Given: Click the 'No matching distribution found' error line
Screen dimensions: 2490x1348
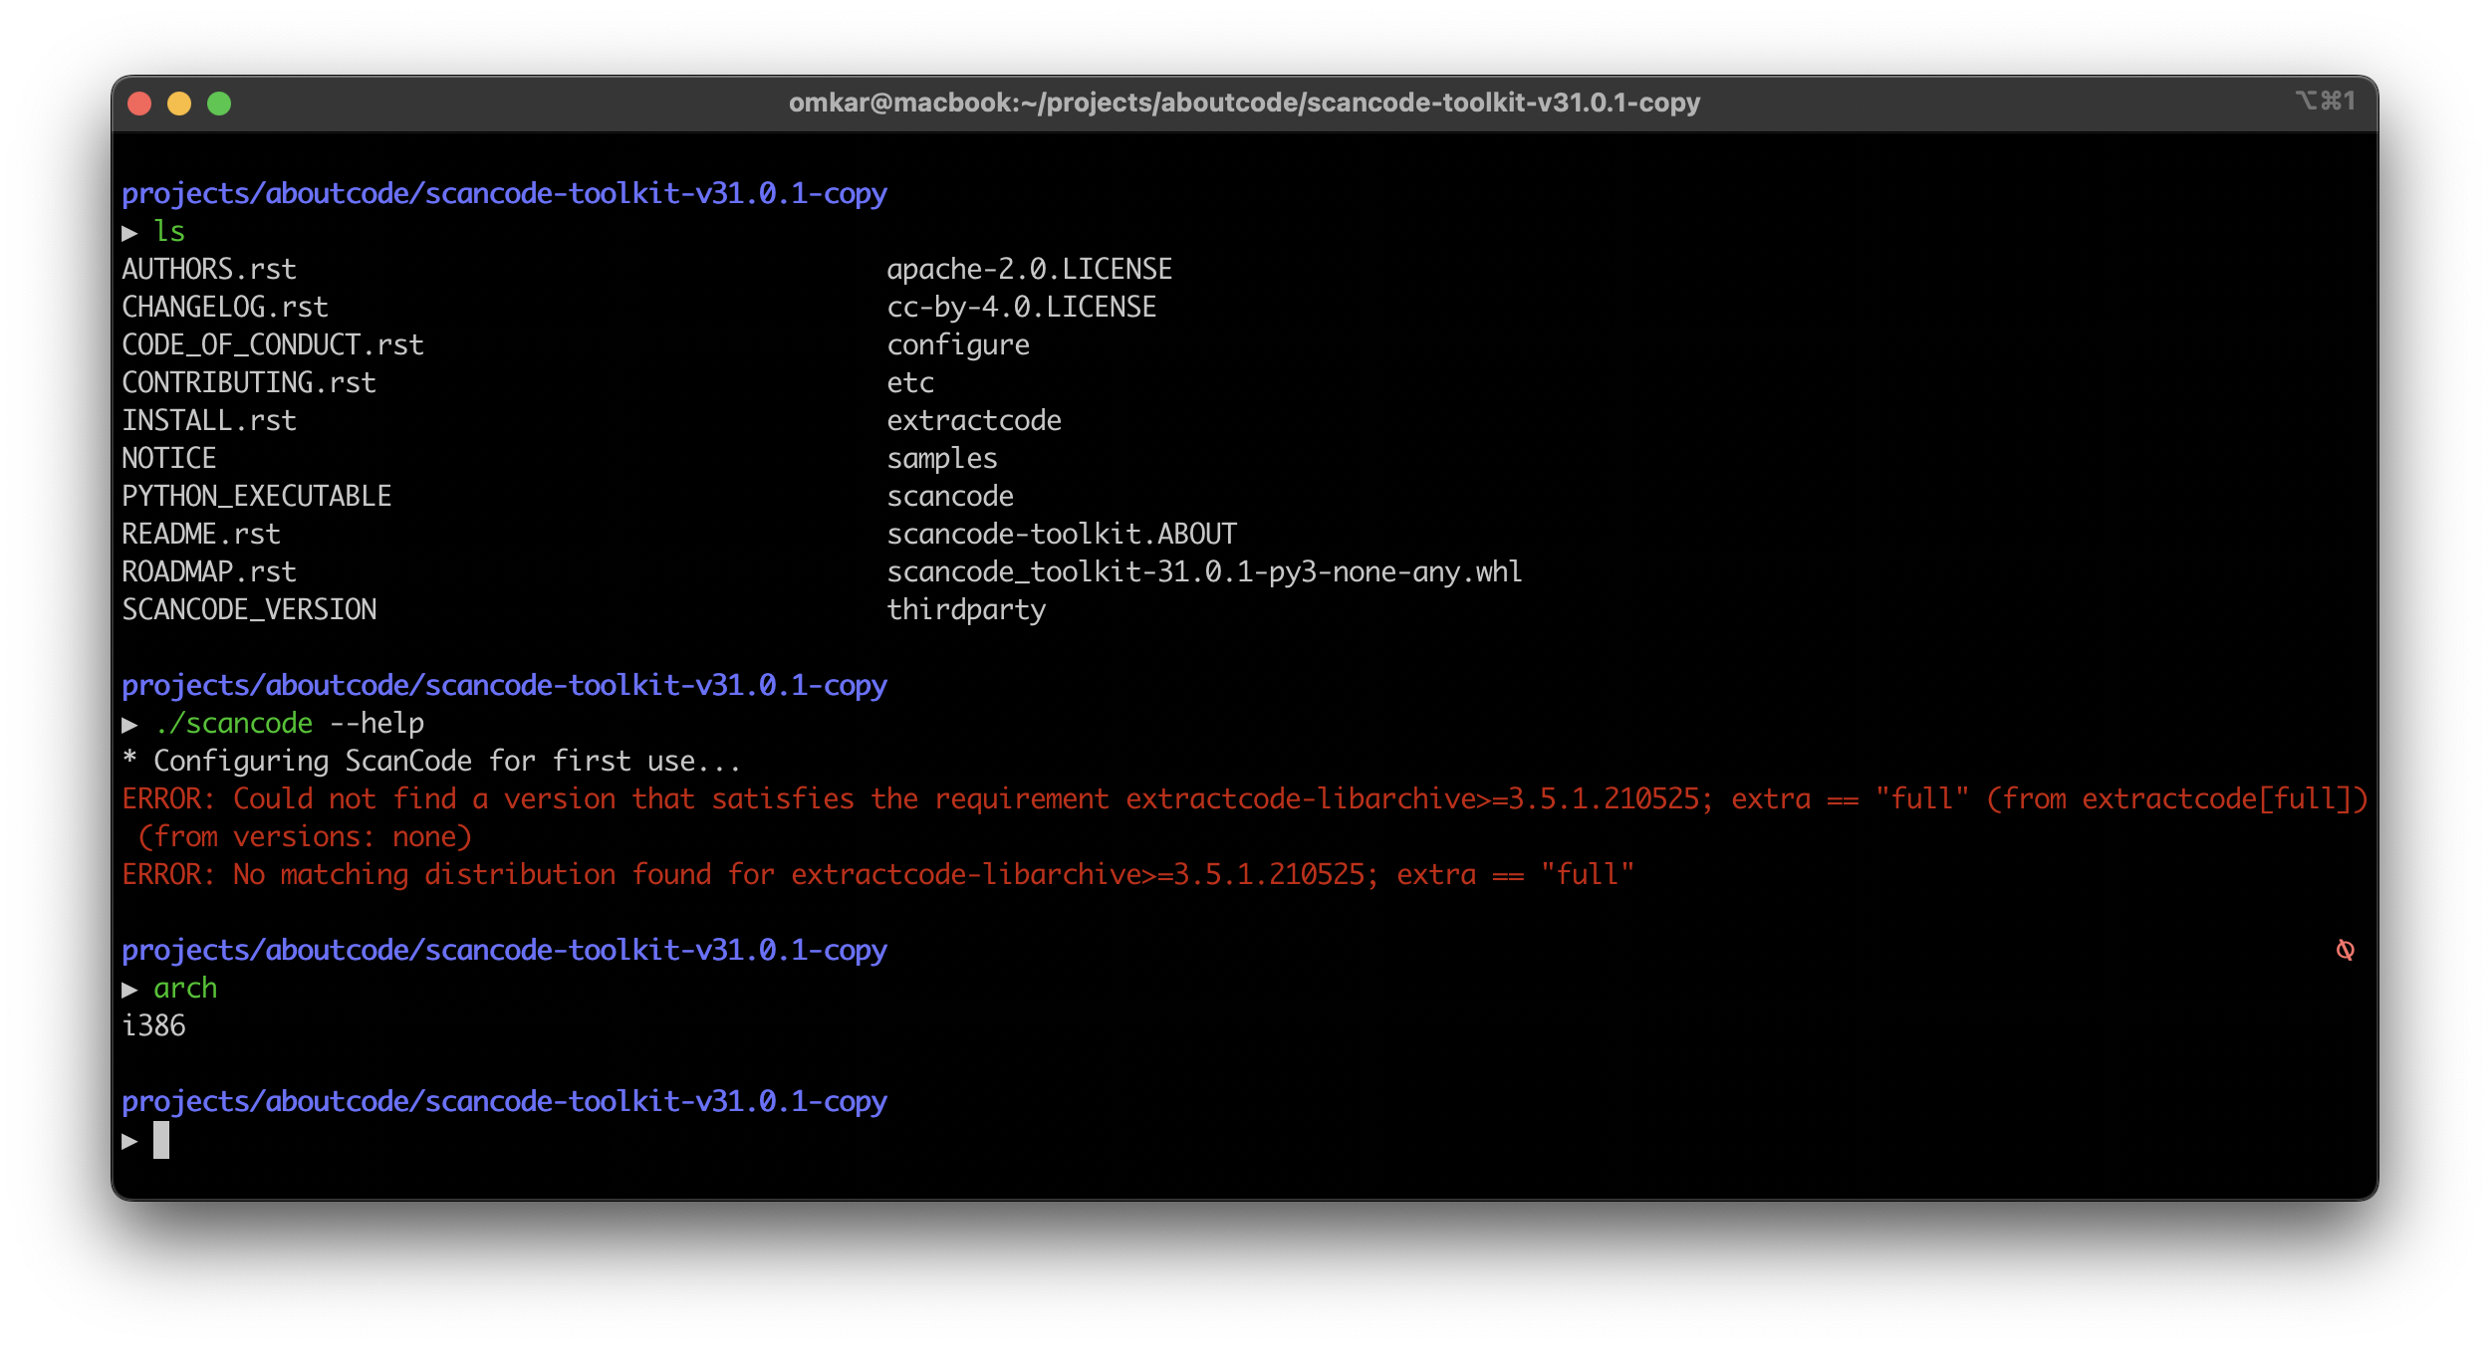Looking at the screenshot, I should point(878,875).
